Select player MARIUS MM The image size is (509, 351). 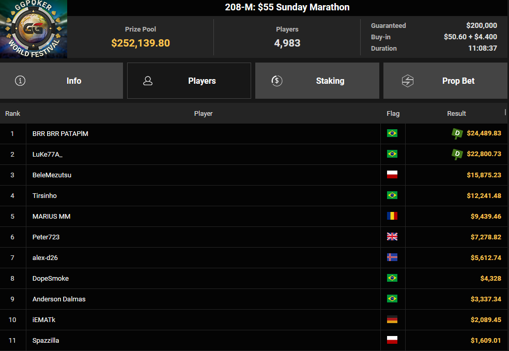51,216
